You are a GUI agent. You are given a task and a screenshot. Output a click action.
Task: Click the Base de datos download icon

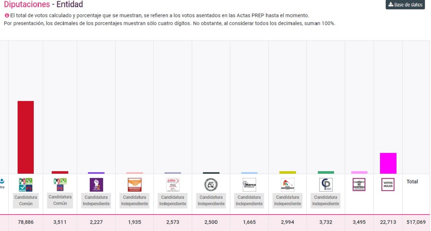pyautogui.click(x=391, y=5)
